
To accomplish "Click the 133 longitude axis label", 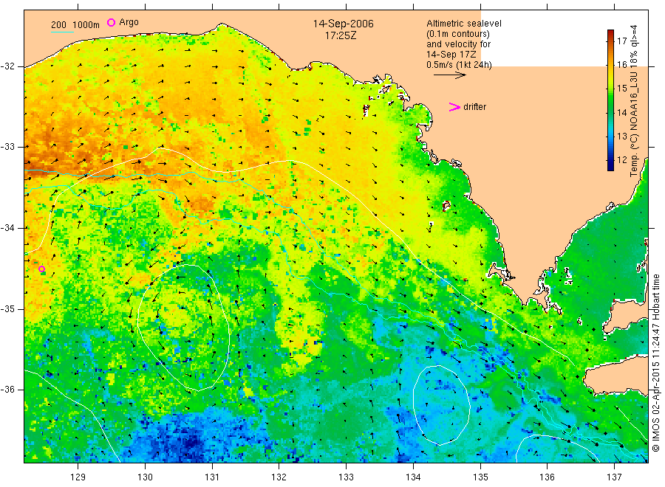I will [x=346, y=477].
